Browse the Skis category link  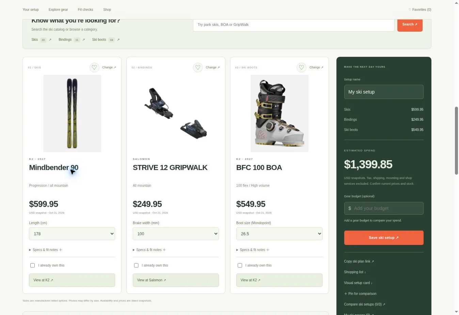point(42,40)
